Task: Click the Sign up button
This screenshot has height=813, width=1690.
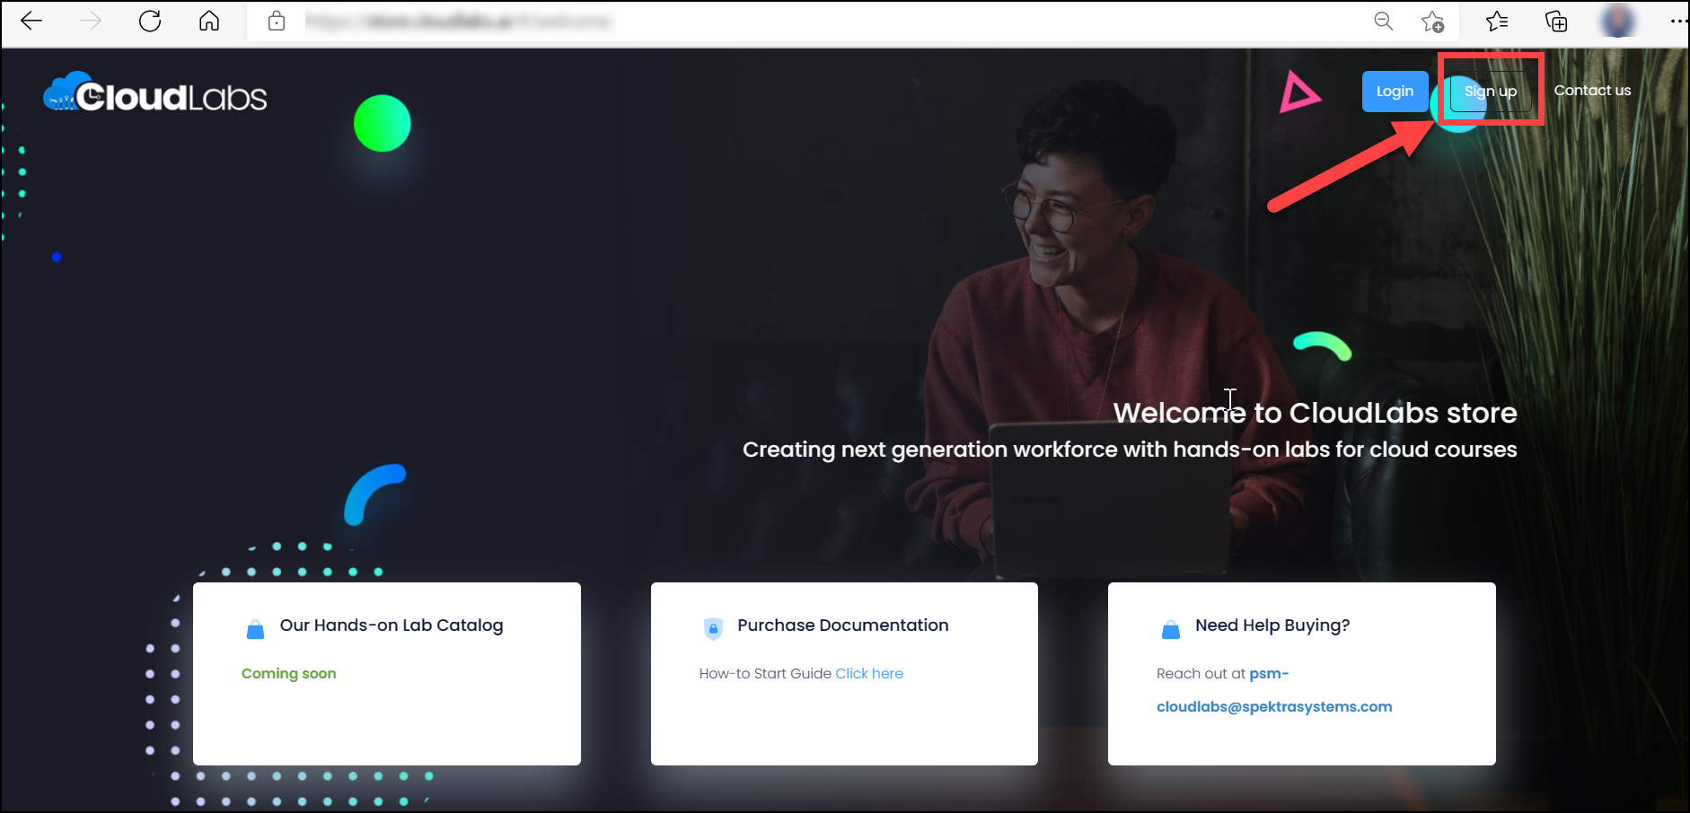Action: 1491,92
